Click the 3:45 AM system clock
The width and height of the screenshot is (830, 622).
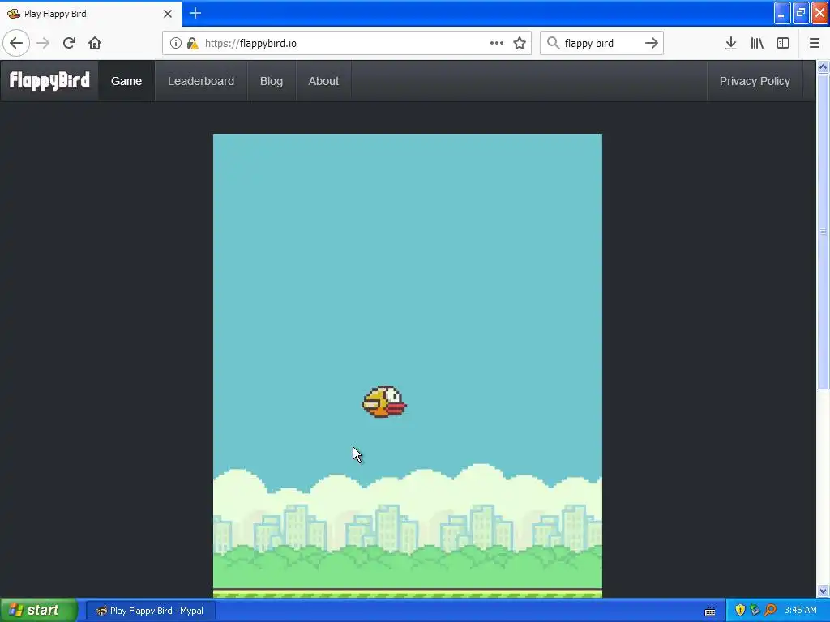tap(800, 611)
